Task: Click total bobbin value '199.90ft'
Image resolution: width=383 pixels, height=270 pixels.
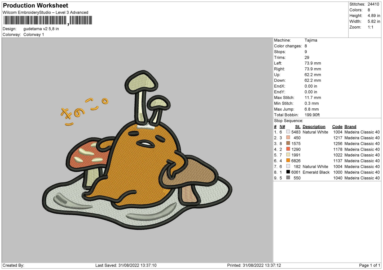Action: pyautogui.click(x=312, y=115)
